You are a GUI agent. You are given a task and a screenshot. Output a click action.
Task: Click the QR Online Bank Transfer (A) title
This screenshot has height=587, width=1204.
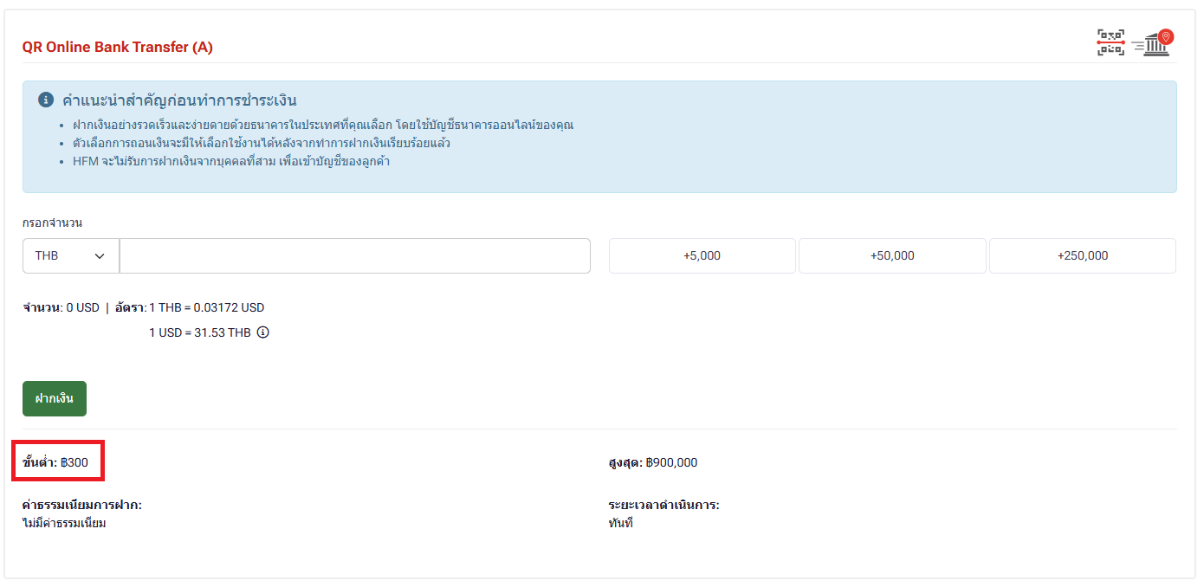pyautogui.click(x=118, y=48)
